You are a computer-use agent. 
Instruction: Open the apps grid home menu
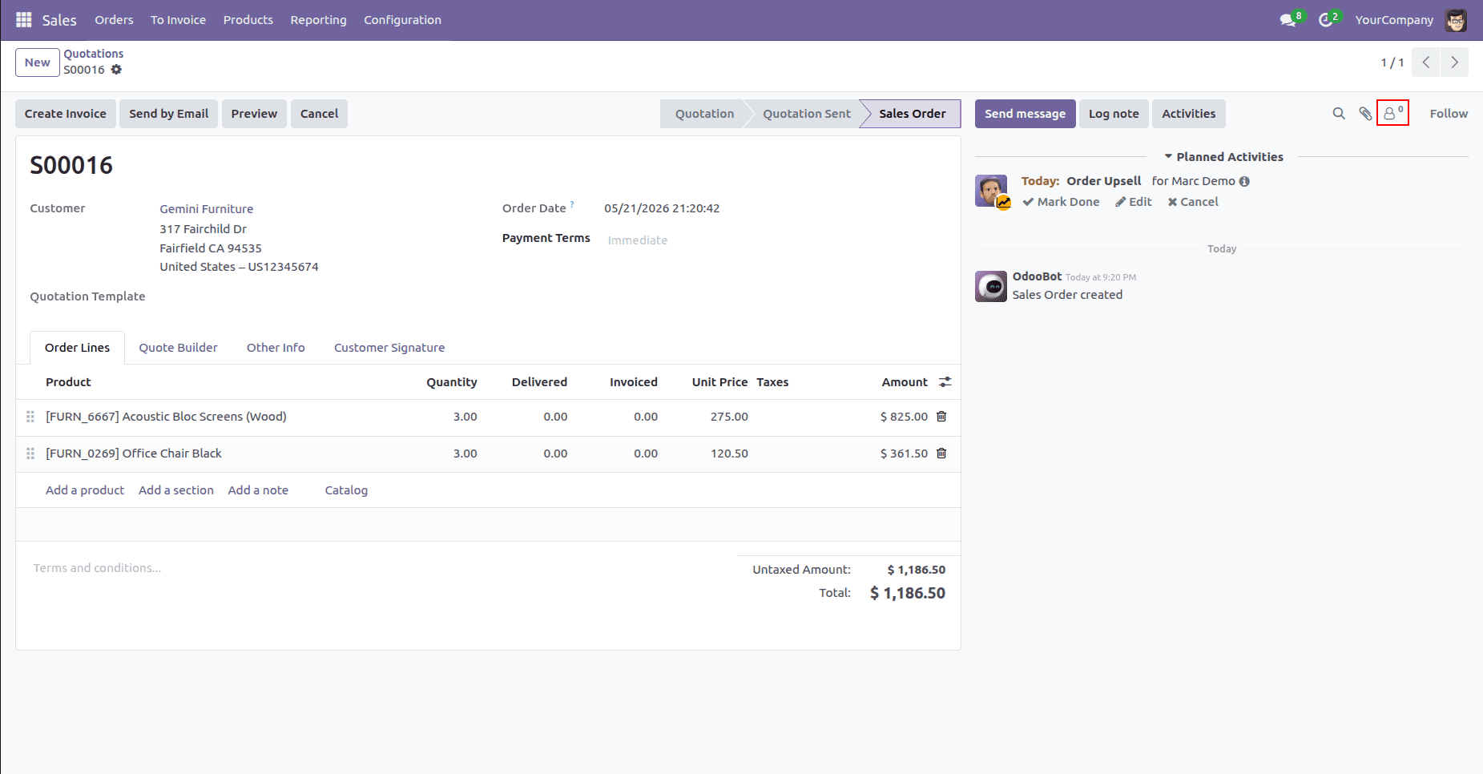(x=24, y=19)
